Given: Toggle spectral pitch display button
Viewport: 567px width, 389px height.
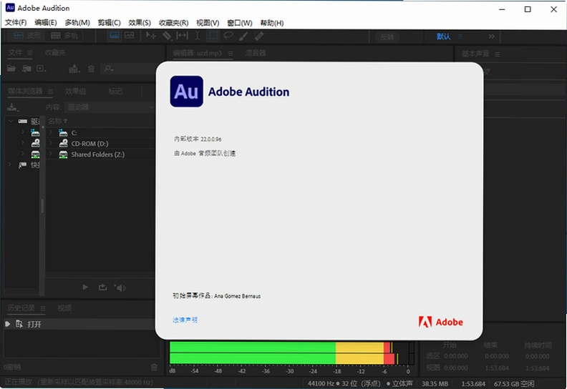Looking at the screenshot, I should [129, 36].
